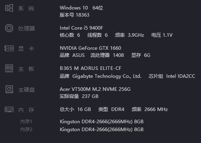Select the 主板 label

pos(26,69)
